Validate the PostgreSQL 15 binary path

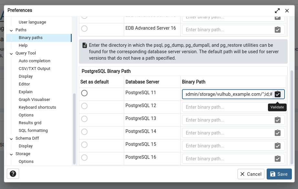click(x=277, y=146)
